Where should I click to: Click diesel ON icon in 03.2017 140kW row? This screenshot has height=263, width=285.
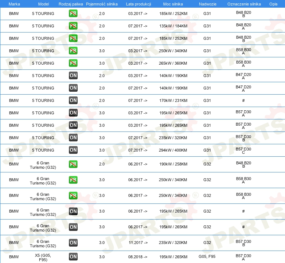(x=73, y=76)
